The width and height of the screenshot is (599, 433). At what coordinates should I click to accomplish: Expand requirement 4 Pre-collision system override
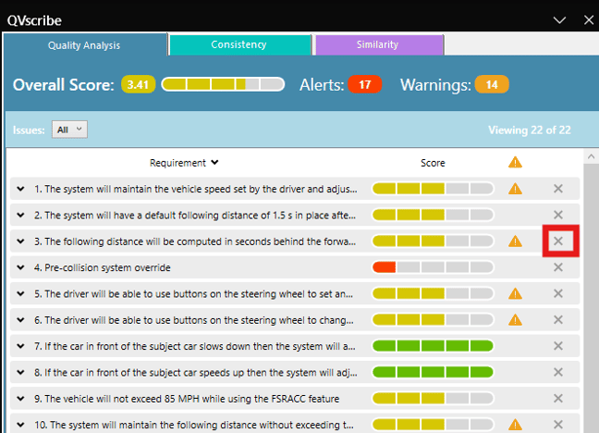point(20,267)
